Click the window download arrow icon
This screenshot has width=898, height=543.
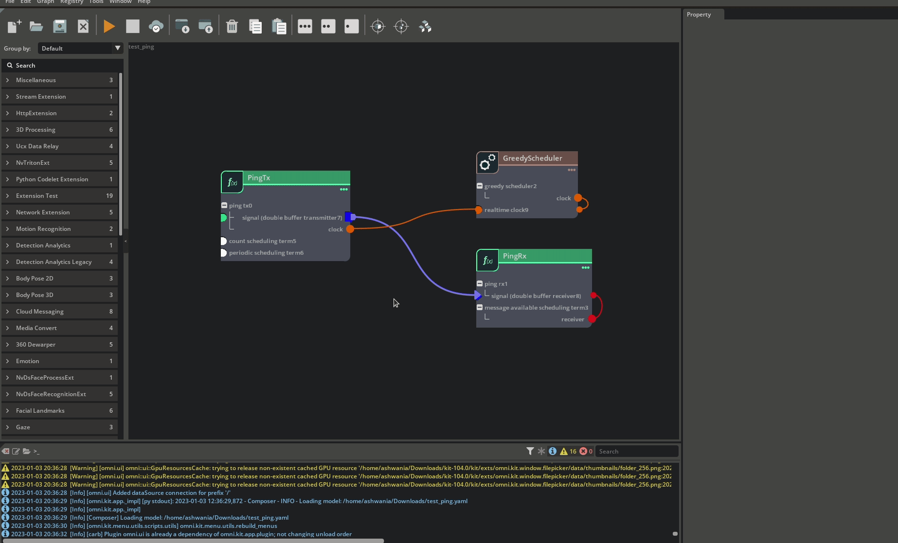[x=182, y=26]
